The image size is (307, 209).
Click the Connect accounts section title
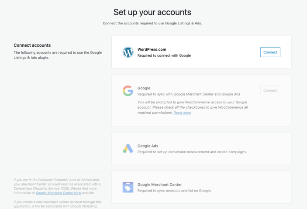point(32,45)
